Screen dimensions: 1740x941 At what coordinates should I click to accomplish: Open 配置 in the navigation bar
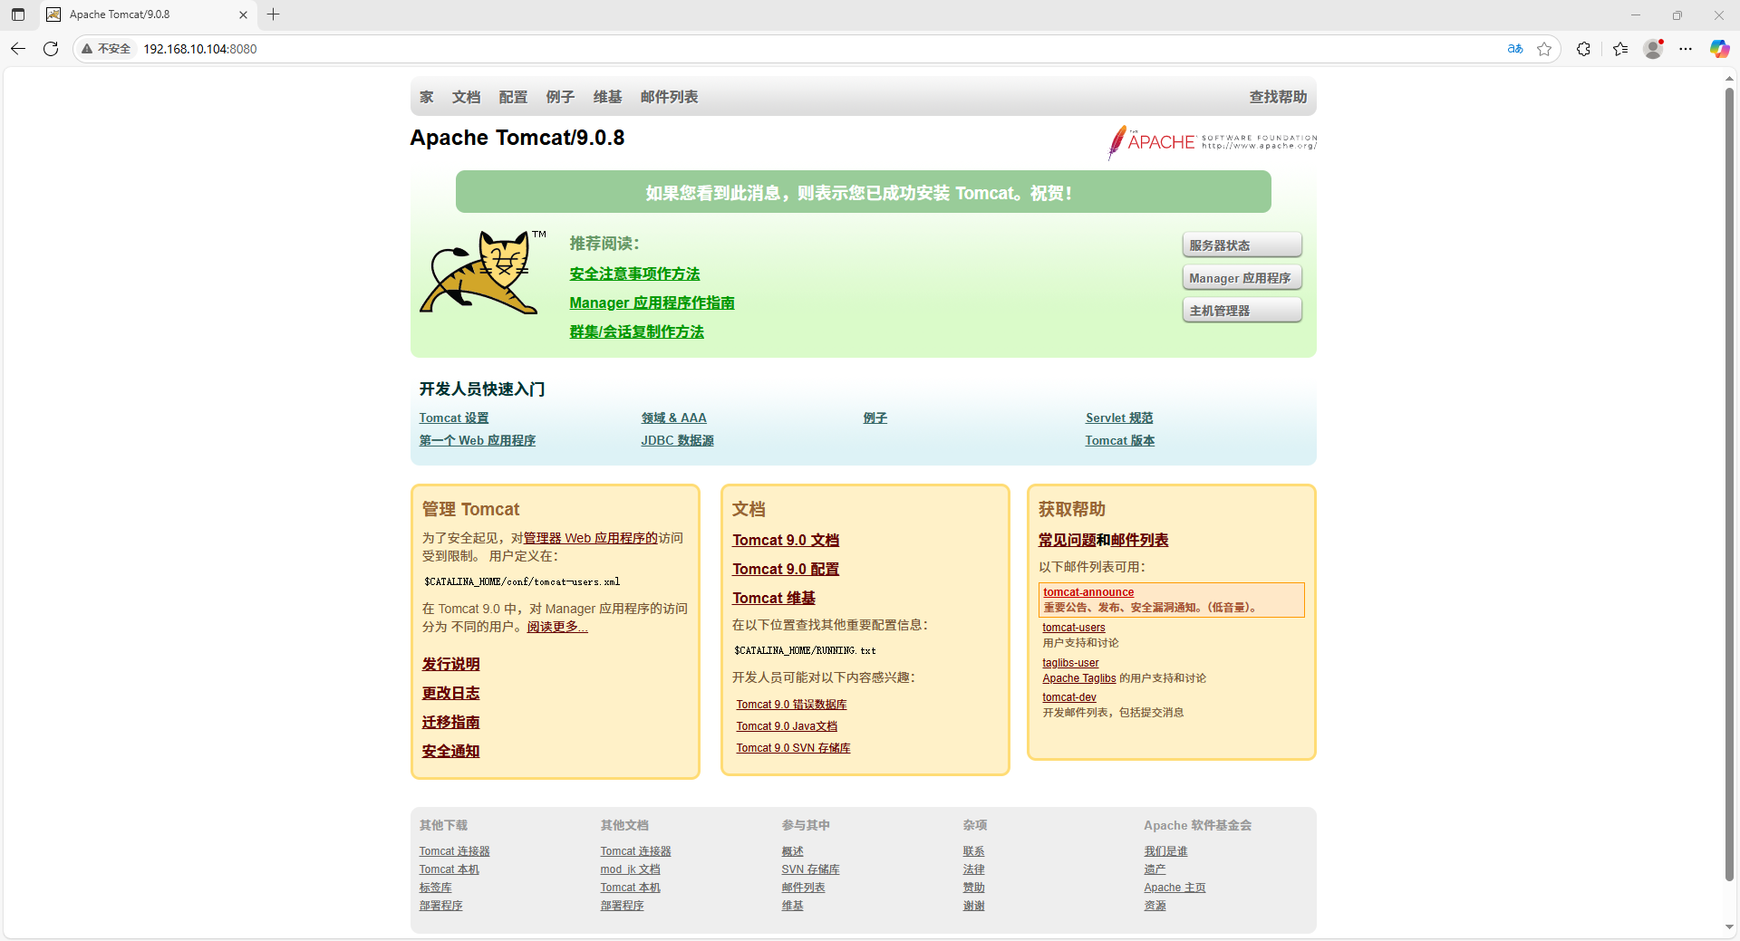pos(513,97)
